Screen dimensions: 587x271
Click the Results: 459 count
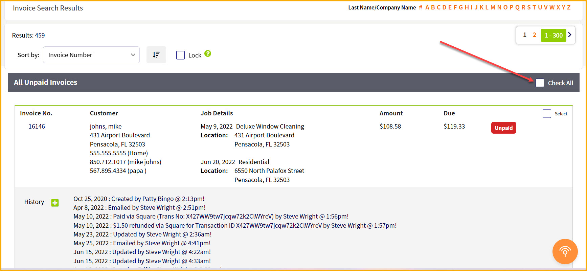(28, 35)
